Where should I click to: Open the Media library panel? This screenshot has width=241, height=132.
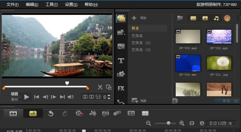(x=121, y=18)
